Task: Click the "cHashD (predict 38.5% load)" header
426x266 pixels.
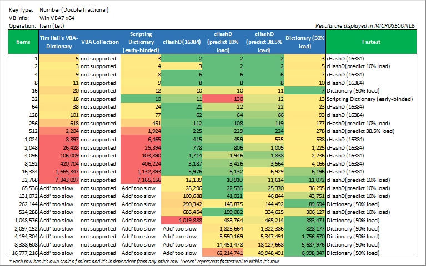Action: pyautogui.click(x=264, y=42)
